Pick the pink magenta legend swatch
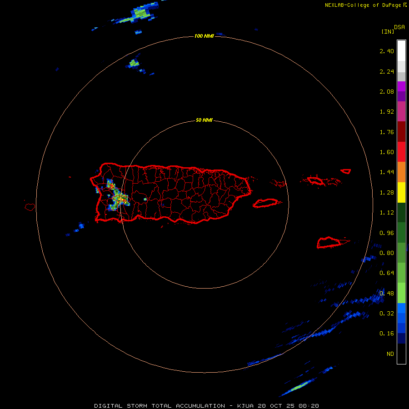409x409 pixels. click(x=401, y=111)
